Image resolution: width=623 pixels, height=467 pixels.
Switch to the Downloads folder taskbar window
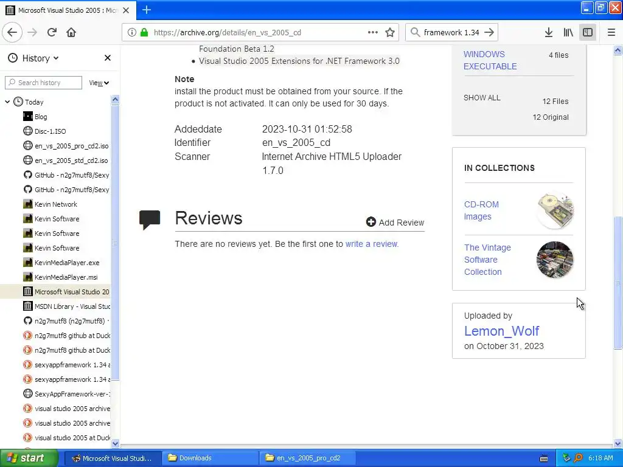coord(210,458)
